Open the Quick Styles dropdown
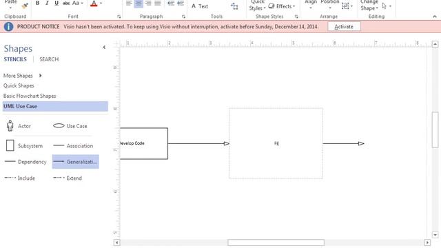The width and height of the screenshot is (441, 248). 257,5
